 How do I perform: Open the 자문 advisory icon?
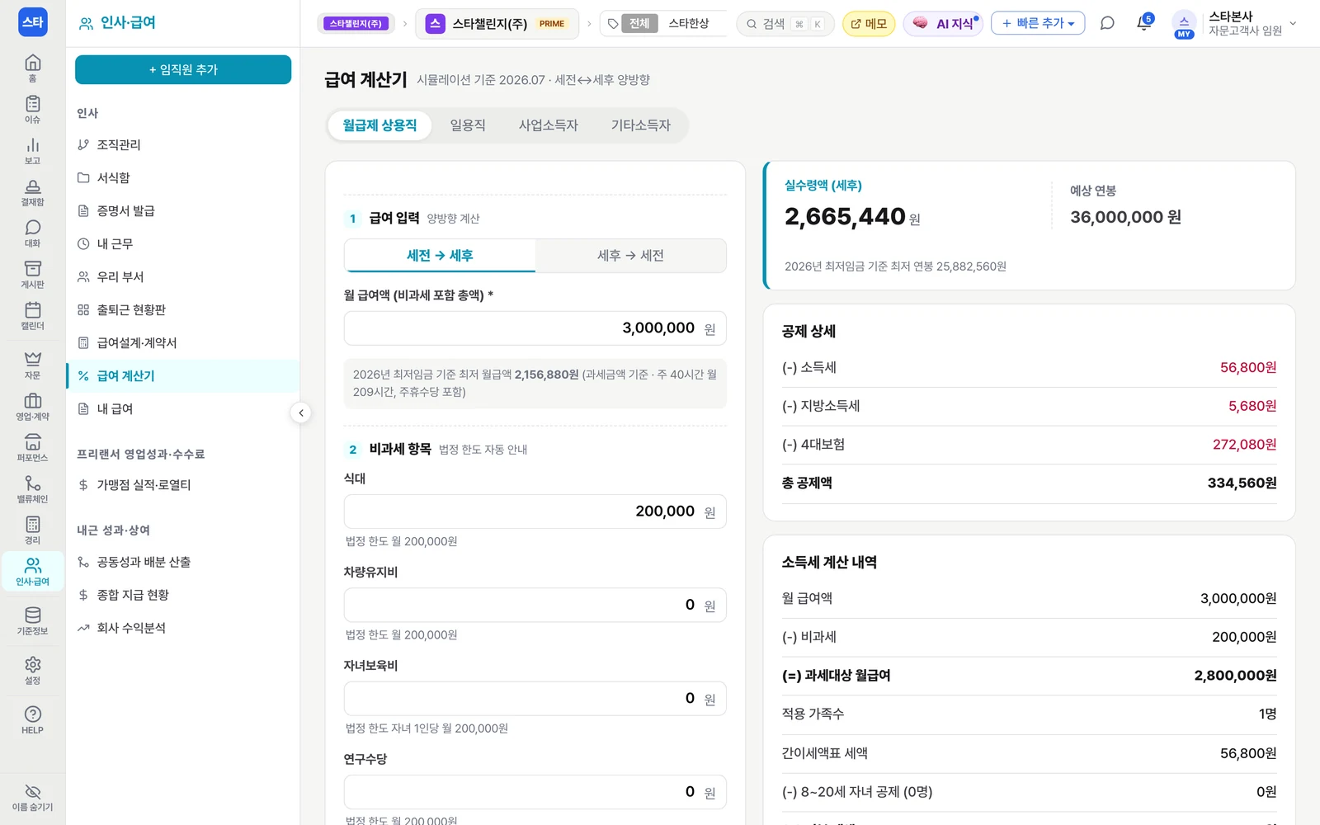tap(32, 365)
